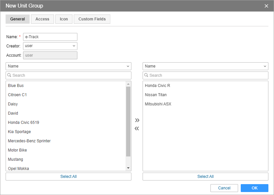
Task: Click the remove-from-group double left arrow
Action: click(137, 128)
